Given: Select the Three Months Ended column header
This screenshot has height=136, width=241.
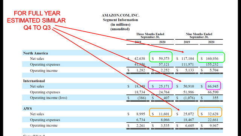Looking at the screenshot, I should (150, 34).
